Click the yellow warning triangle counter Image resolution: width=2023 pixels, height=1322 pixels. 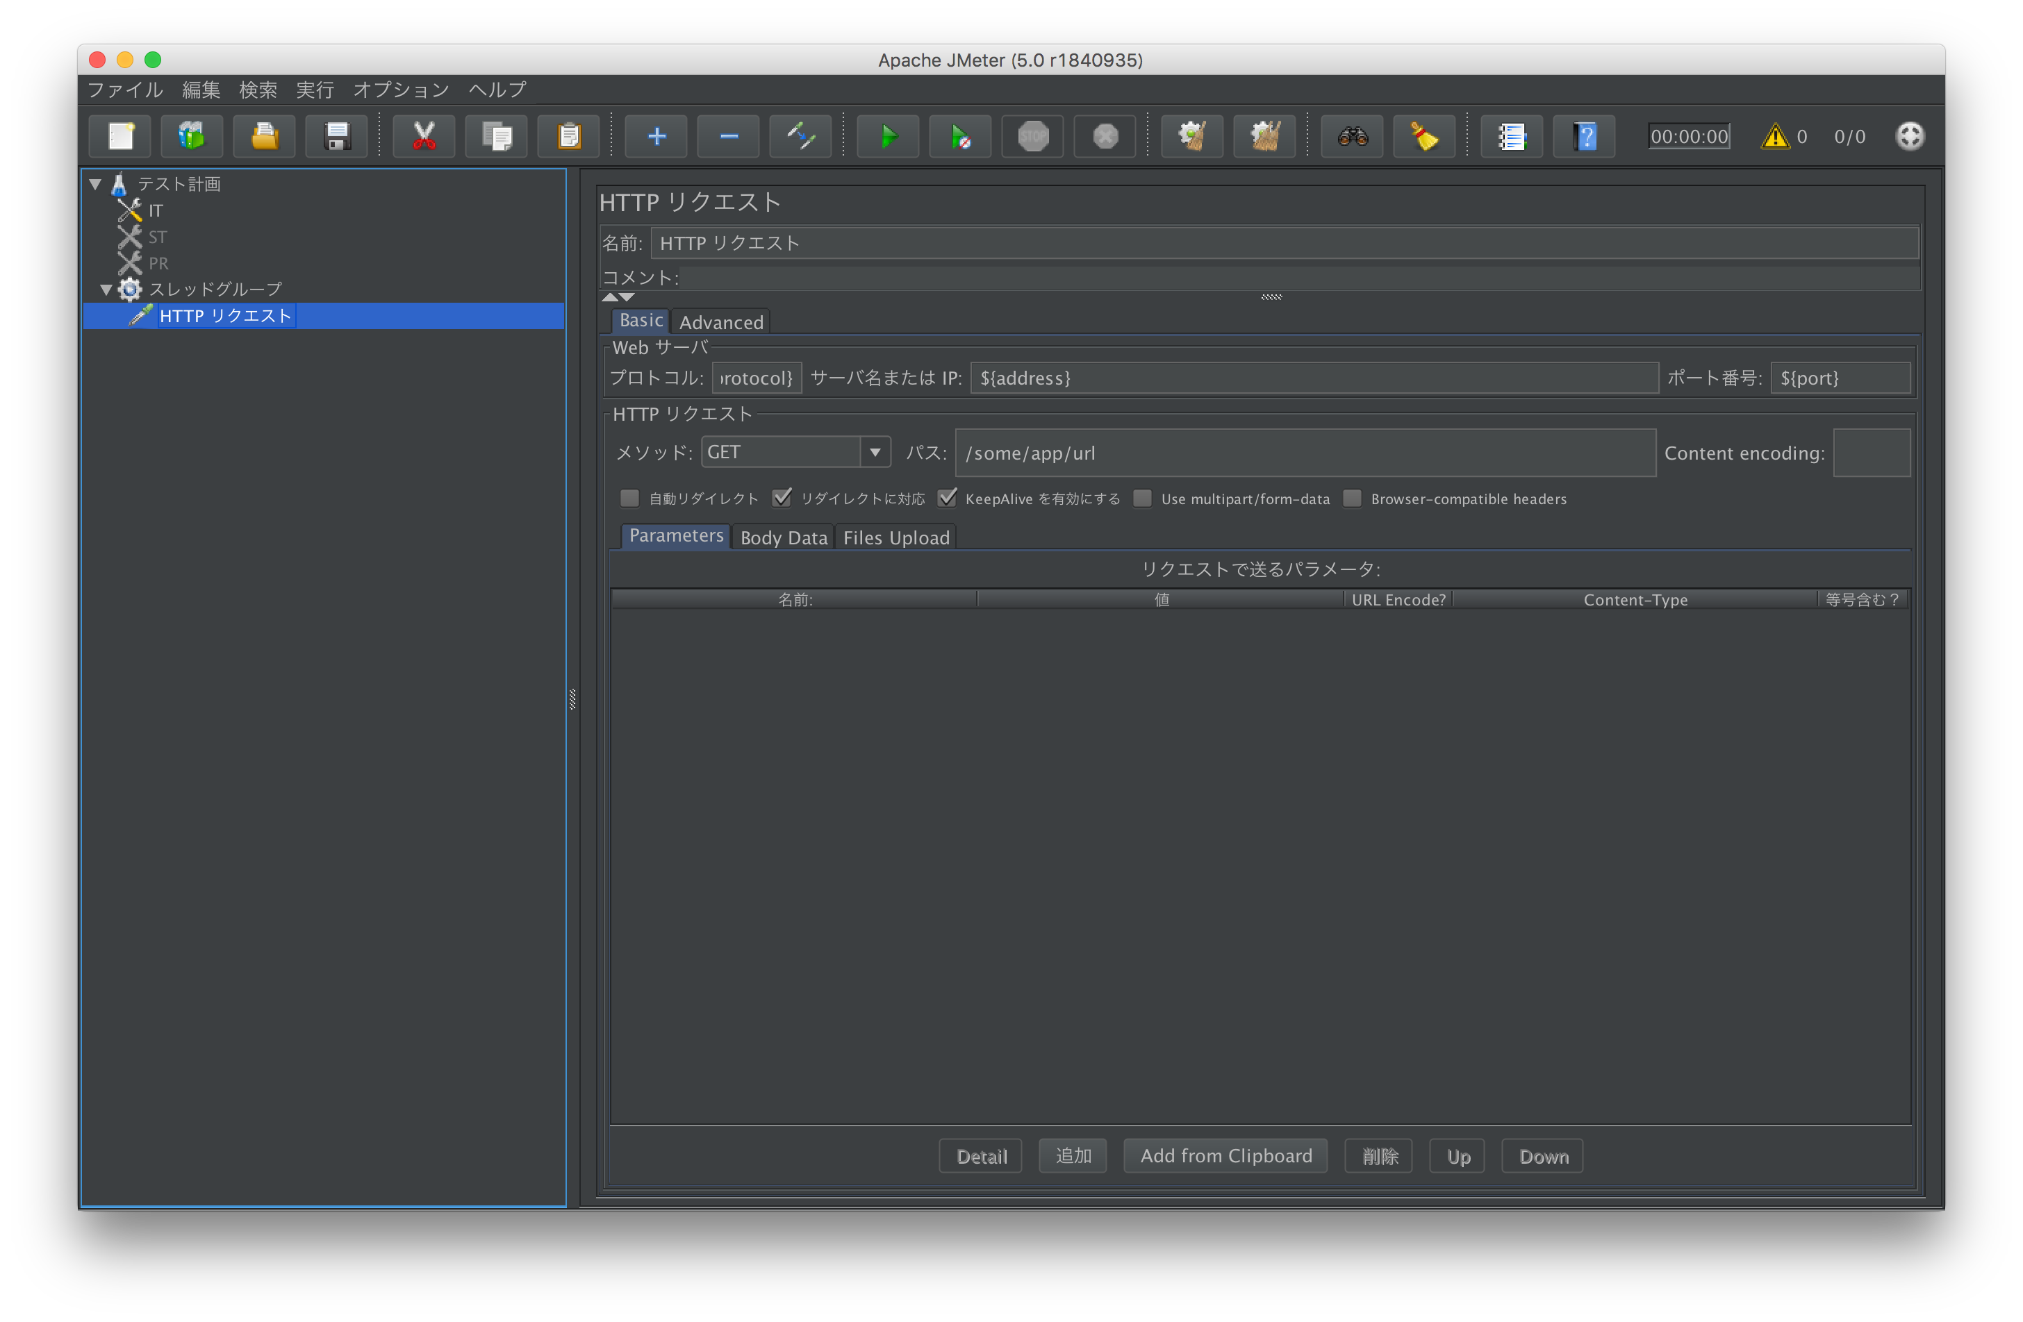point(1776,136)
